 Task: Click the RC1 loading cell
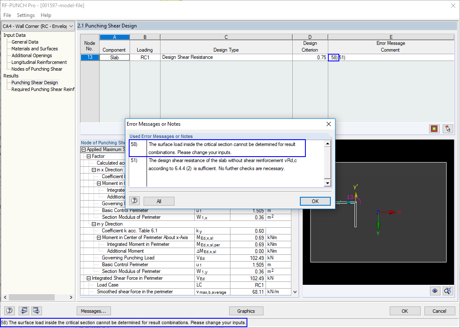click(x=145, y=58)
